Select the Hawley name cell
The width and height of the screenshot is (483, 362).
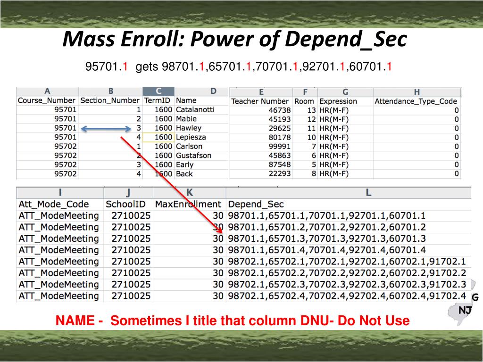201,128
